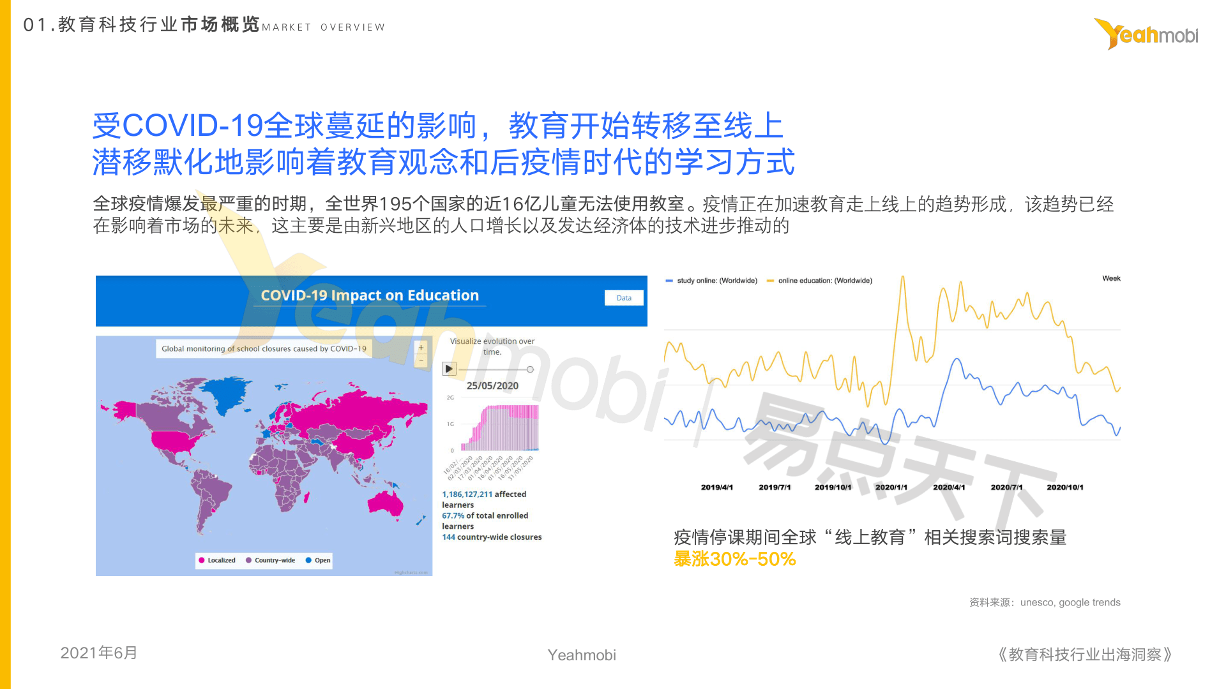Screen dimensions: 1226x689
Task: Click the 2019/10/1 axis label
Action: [x=833, y=487]
